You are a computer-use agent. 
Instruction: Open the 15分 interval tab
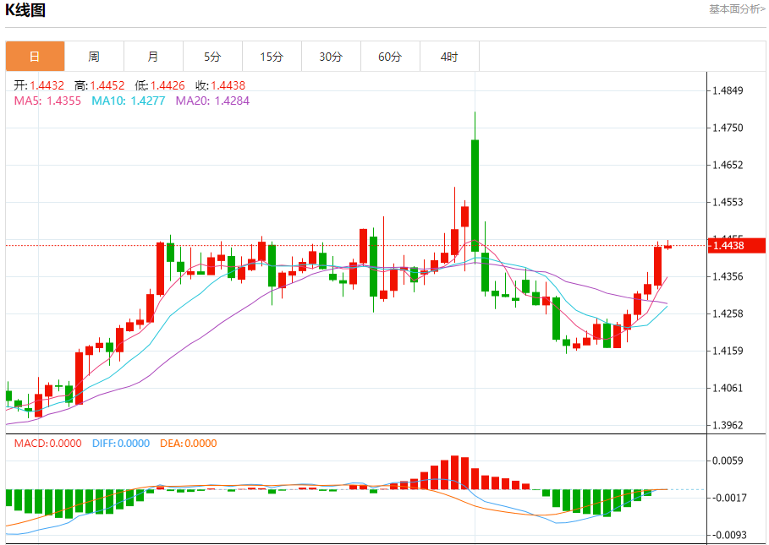click(272, 57)
